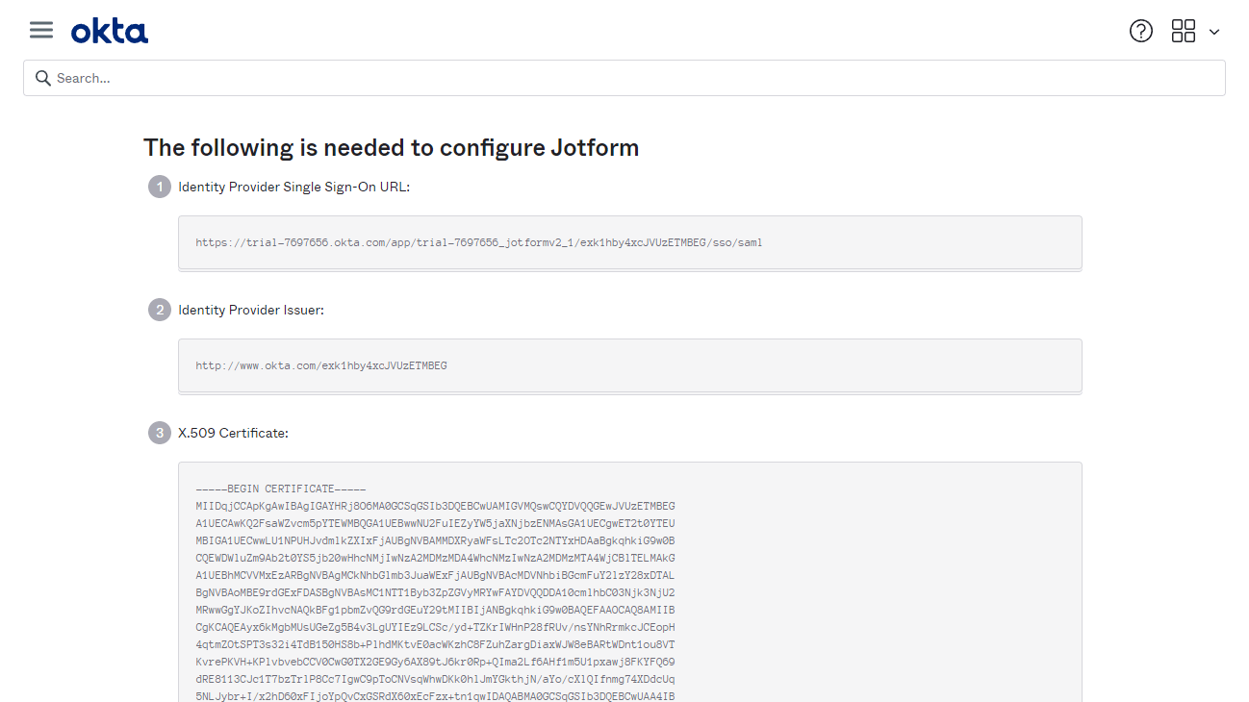Click the certificate line starting with 5NLJybr
This screenshot has height=702, width=1249.
pyautogui.click(x=435, y=696)
